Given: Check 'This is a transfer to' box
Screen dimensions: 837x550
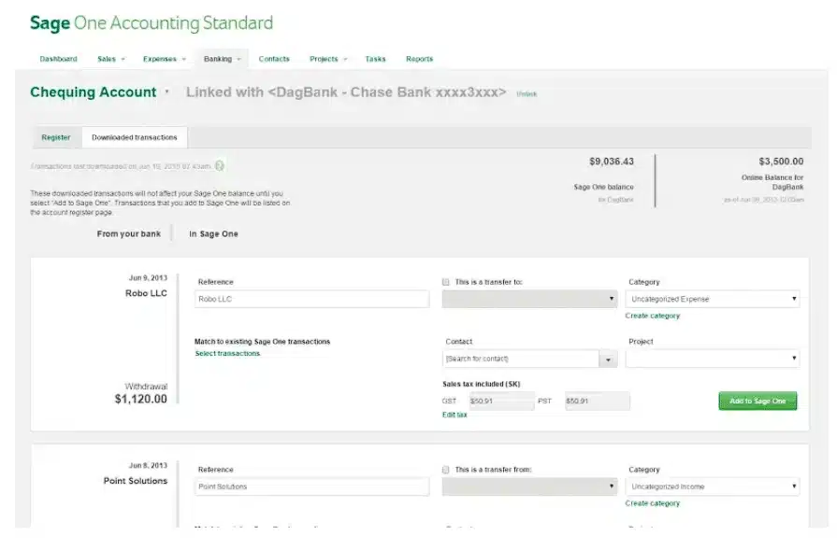Looking at the screenshot, I should pos(446,282).
